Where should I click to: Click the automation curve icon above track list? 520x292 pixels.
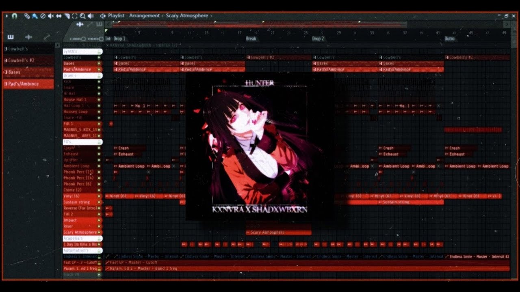[90, 25]
